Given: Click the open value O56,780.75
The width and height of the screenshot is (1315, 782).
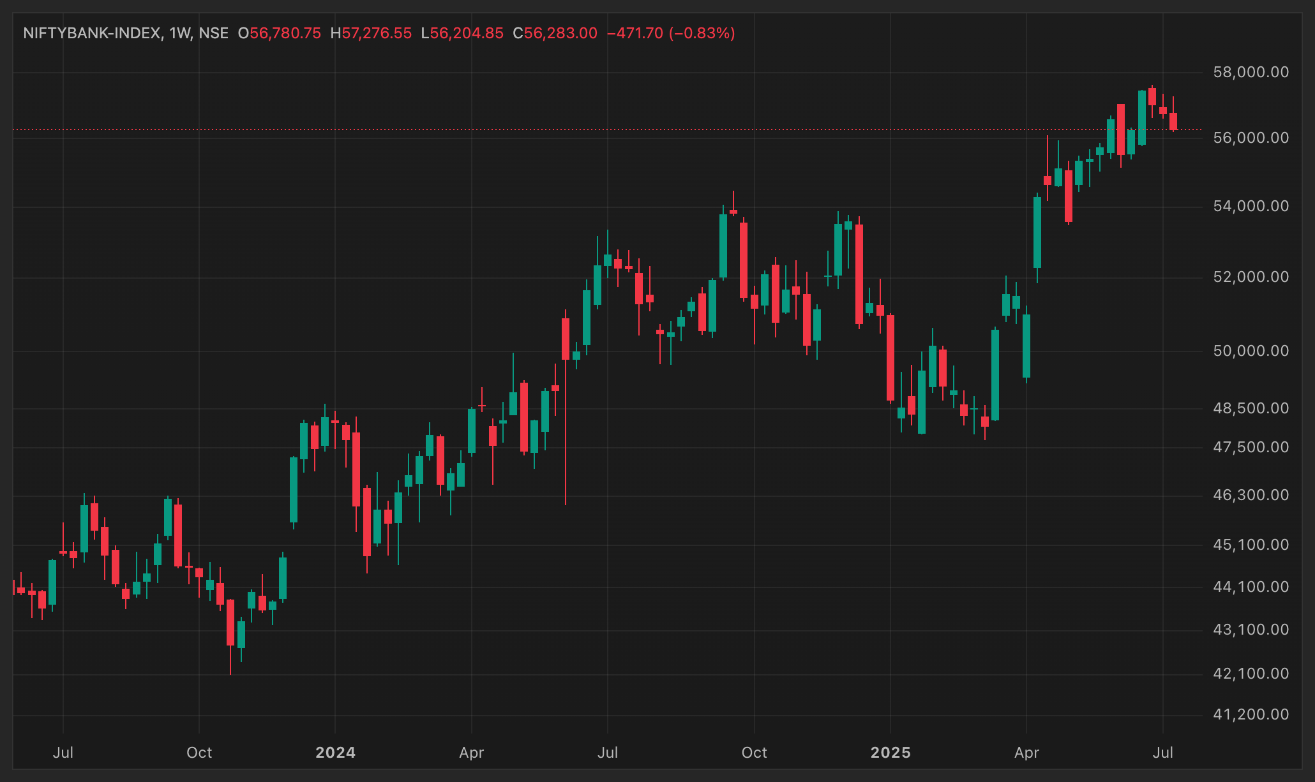Looking at the screenshot, I should pyautogui.click(x=280, y=33).
